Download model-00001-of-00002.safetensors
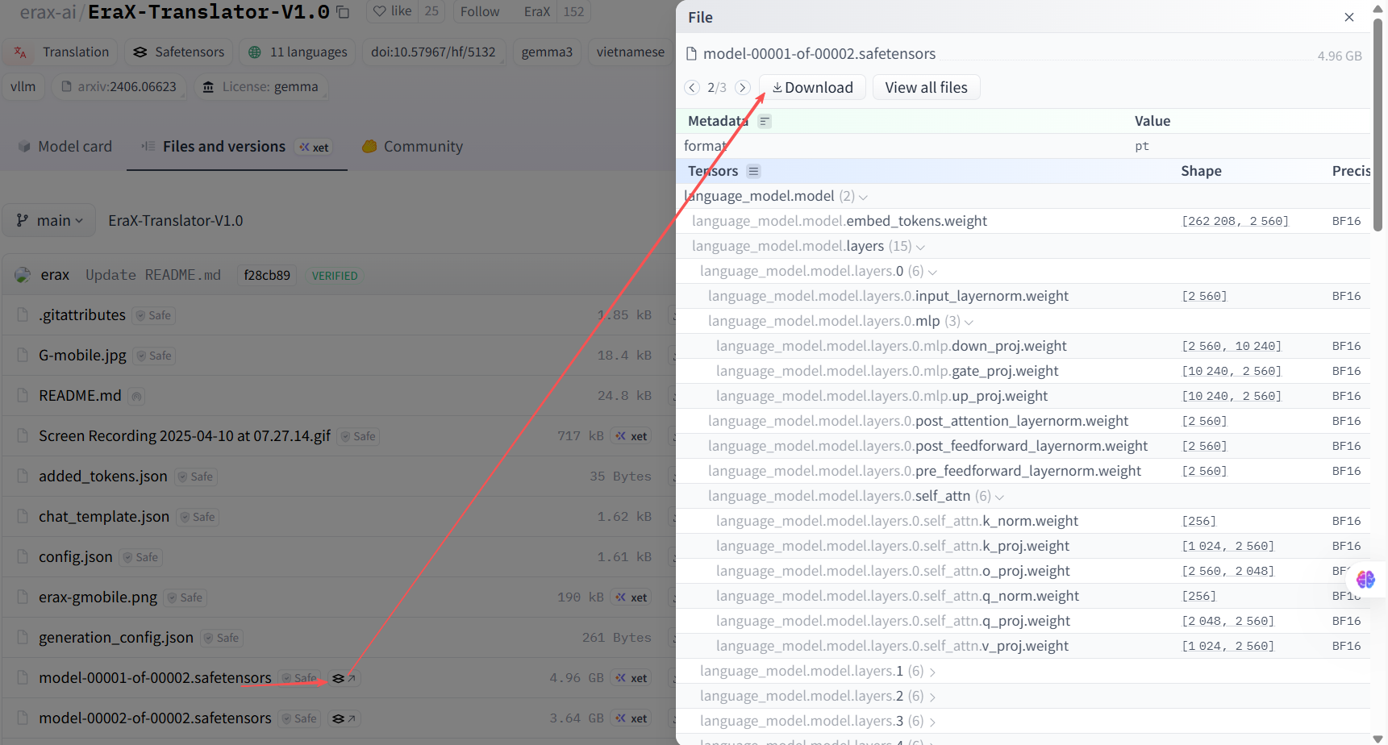 812,87
